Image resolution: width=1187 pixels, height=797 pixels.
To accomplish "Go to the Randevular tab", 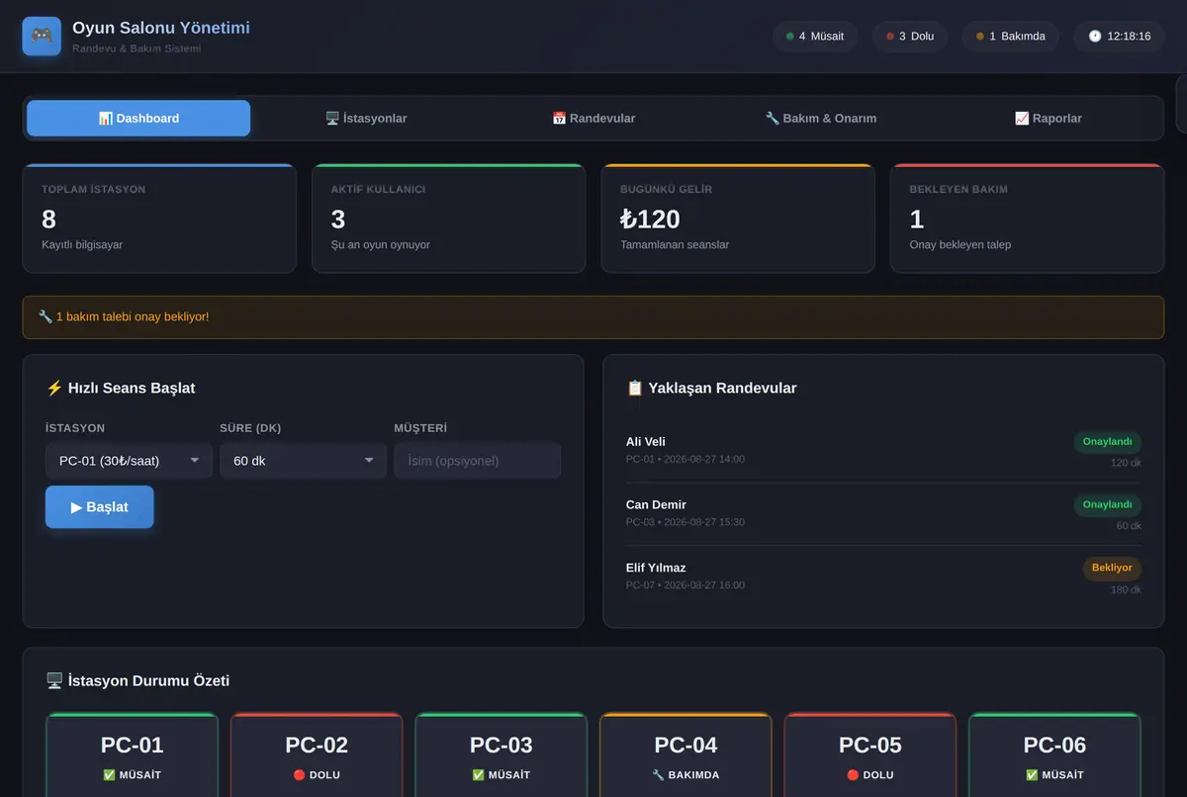I will pyautogui.click(x=593, y=119).
